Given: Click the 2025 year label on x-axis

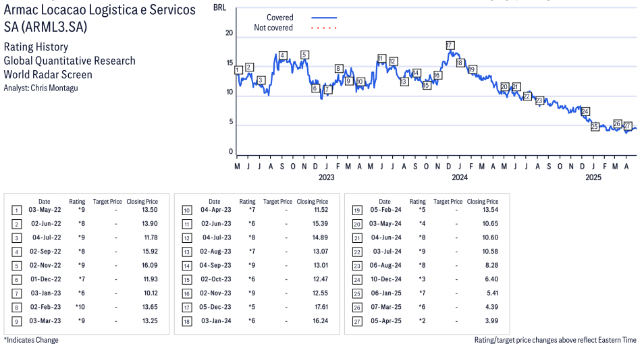Looking at the screenshot, I should [593, 177].
